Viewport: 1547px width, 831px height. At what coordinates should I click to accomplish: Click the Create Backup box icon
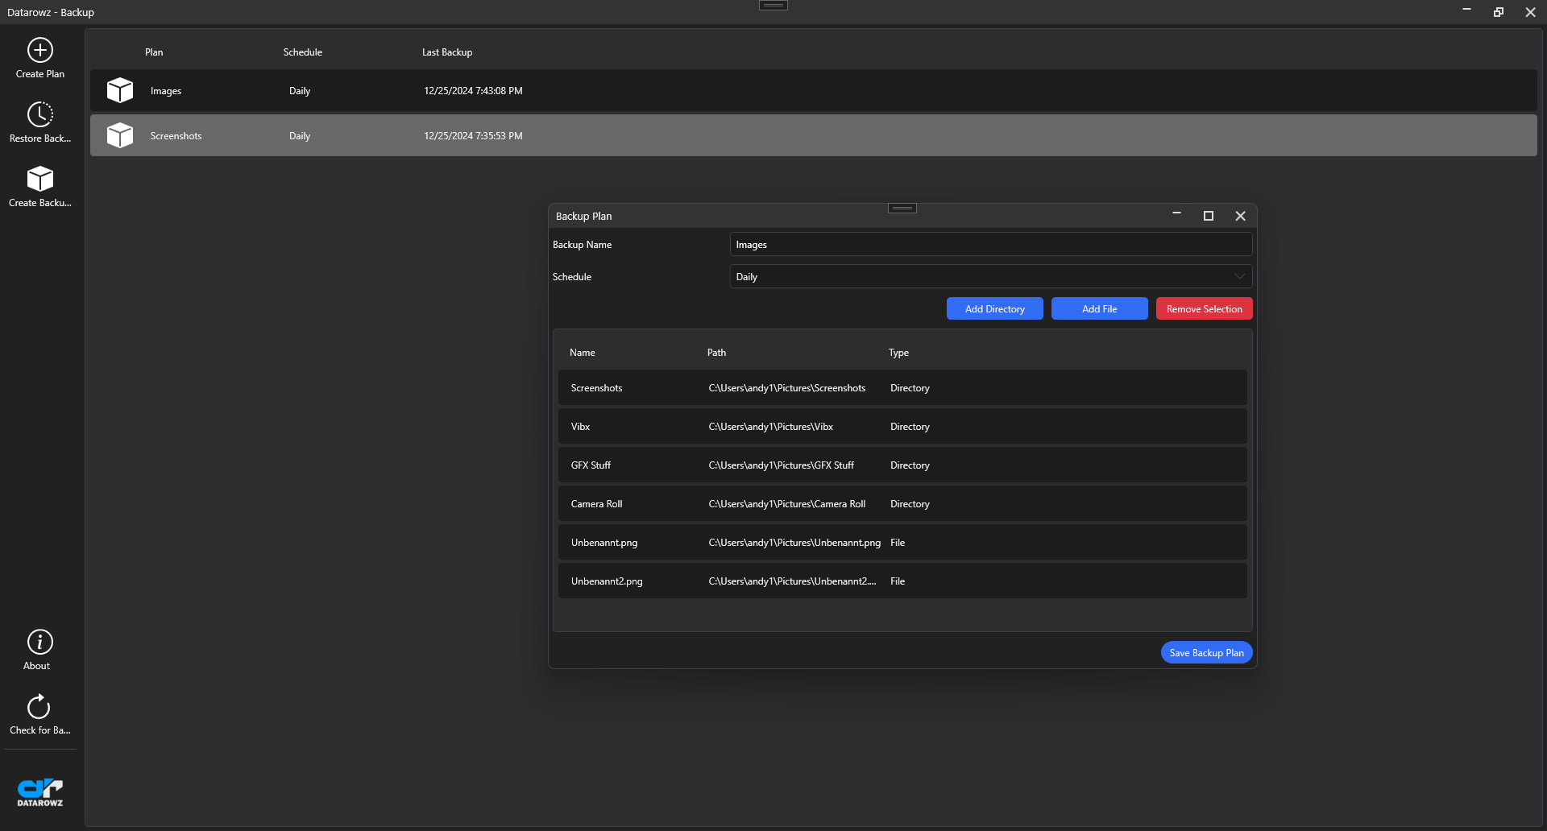pyautogui.click(x=40, y=179)
